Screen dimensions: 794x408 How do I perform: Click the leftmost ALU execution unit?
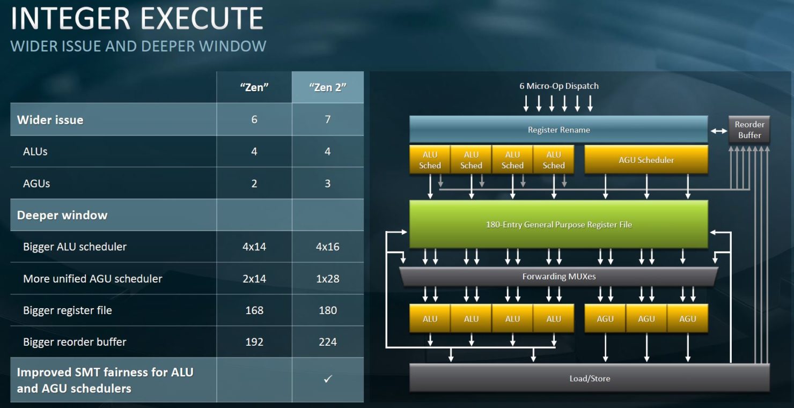coord(430,318)
